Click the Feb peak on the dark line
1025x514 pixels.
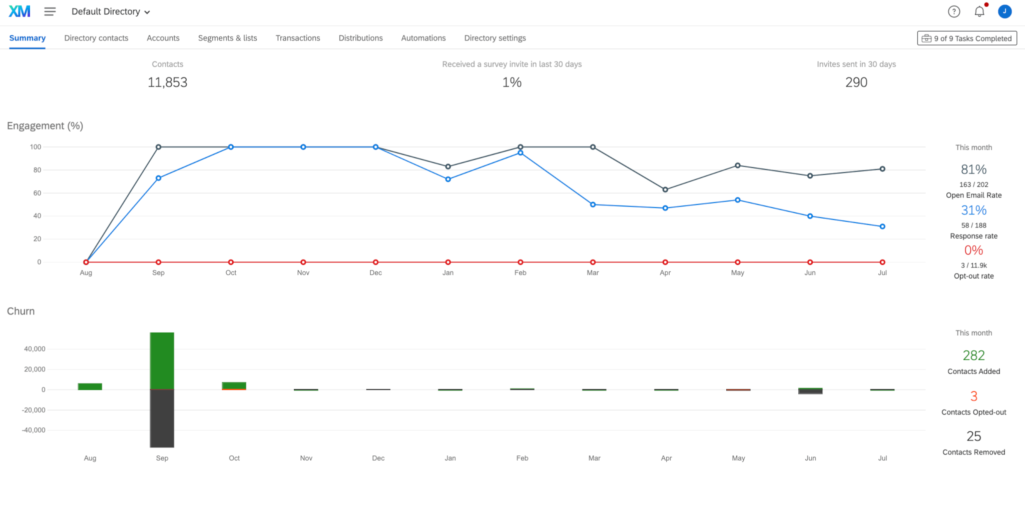(520, 146)
